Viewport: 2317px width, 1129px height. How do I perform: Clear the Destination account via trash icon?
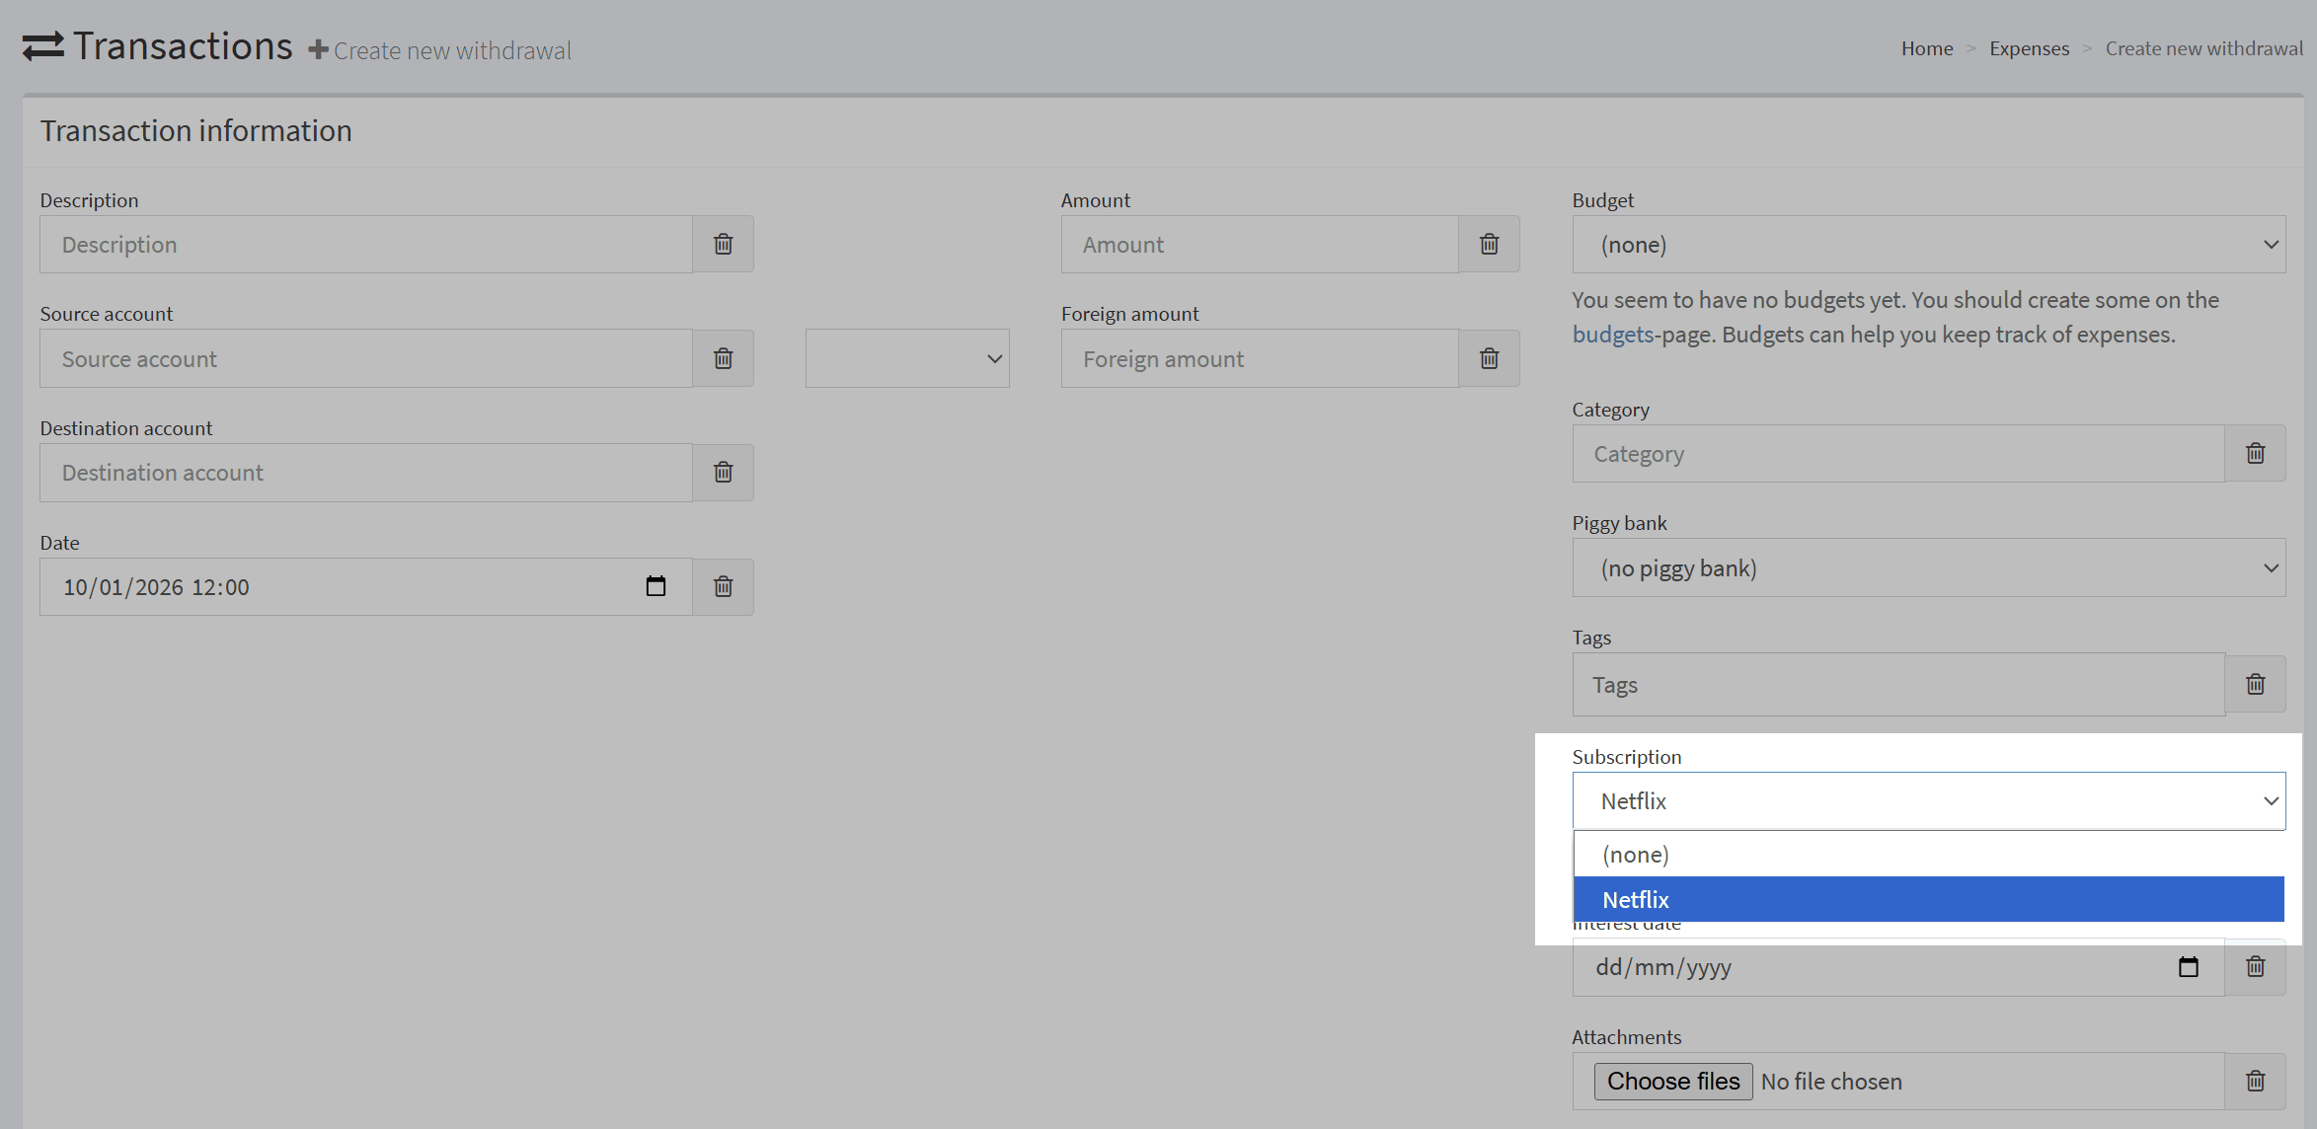(x=723, y=473)
